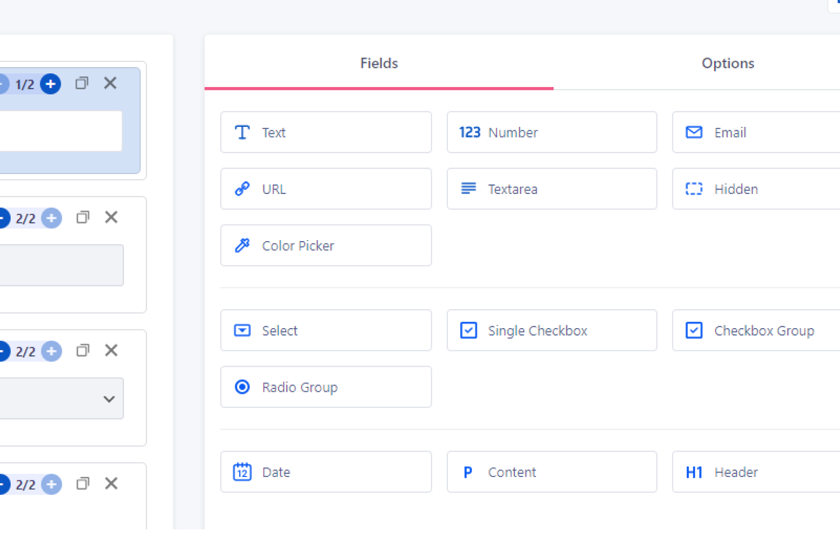
Task: Add a Number field
Action: click(x=551, y=132)
